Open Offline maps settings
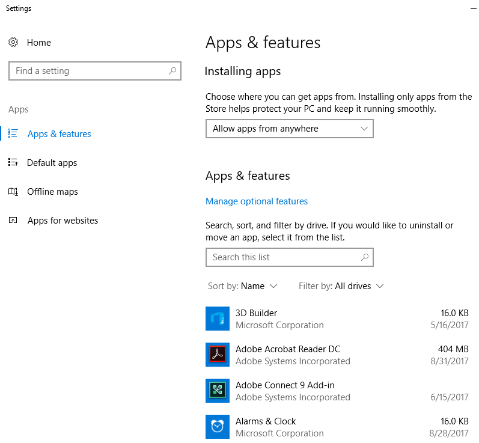This screenshot has height=443, width=479. [x=52, y=192]
